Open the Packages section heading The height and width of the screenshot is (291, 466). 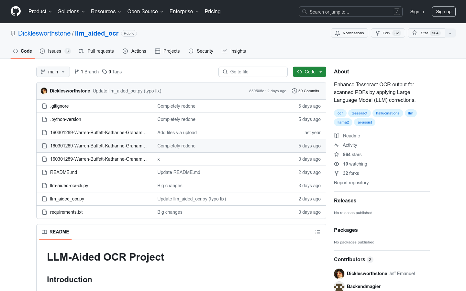click(346, 230)
